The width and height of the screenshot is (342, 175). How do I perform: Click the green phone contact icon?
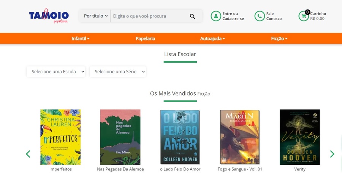[260, 16]
